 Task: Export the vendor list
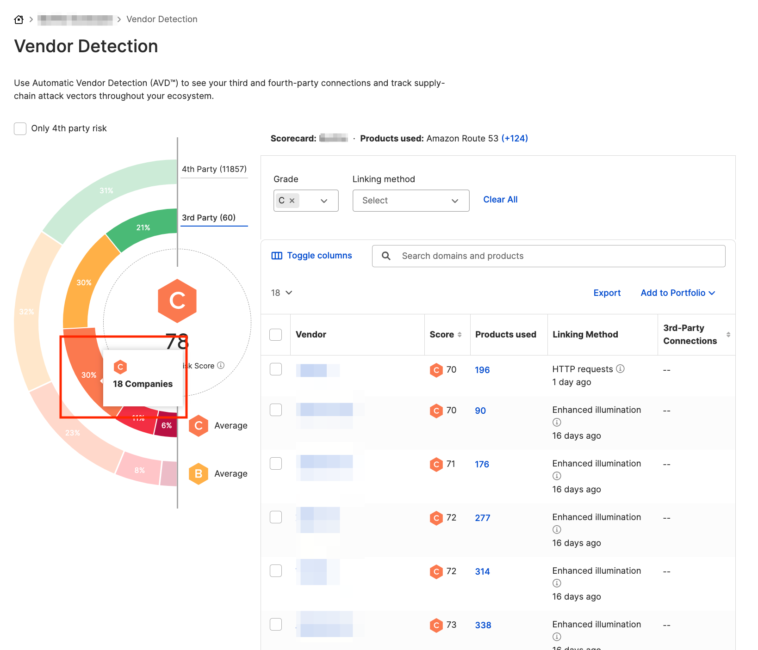pos(607,293)
